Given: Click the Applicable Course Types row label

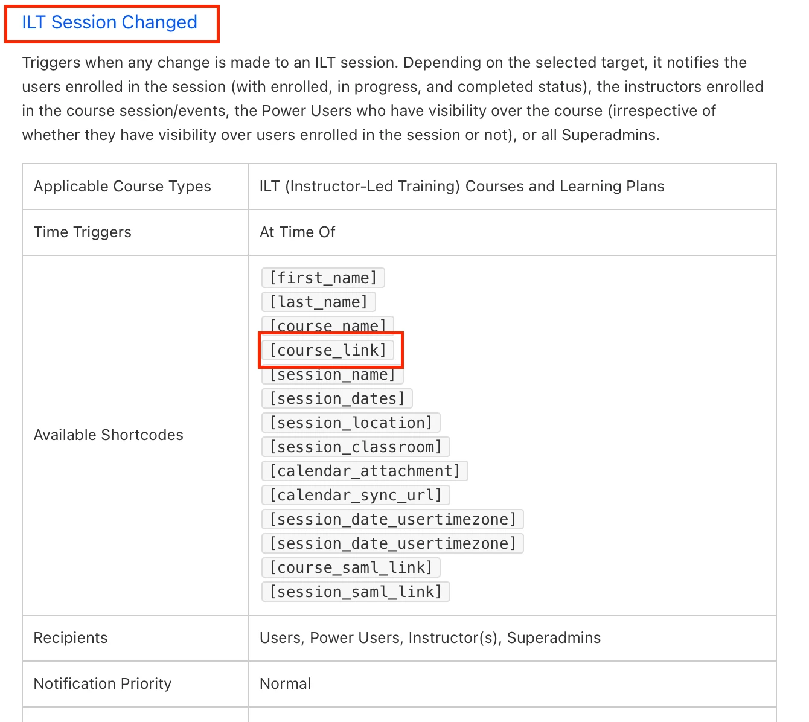Looking at the screenshot, I should pos(123,186).
